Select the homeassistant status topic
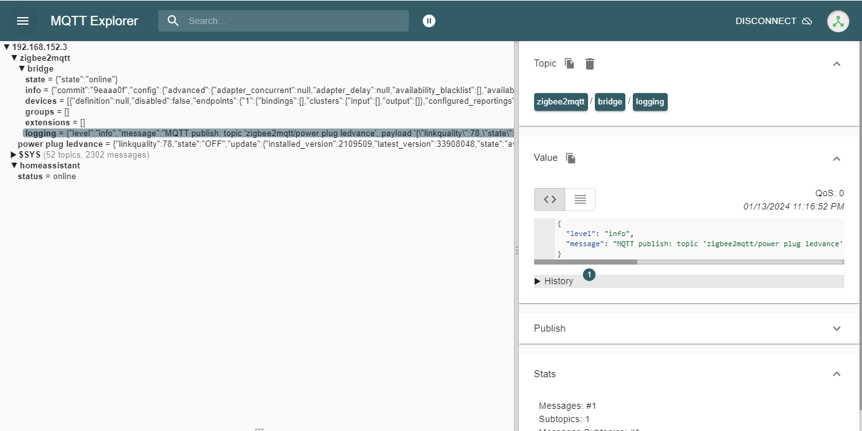 [x=47, y=176]
